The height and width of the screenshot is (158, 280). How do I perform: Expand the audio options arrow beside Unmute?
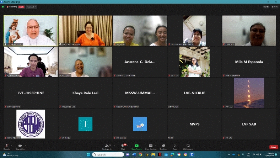[x=11, y=145]
